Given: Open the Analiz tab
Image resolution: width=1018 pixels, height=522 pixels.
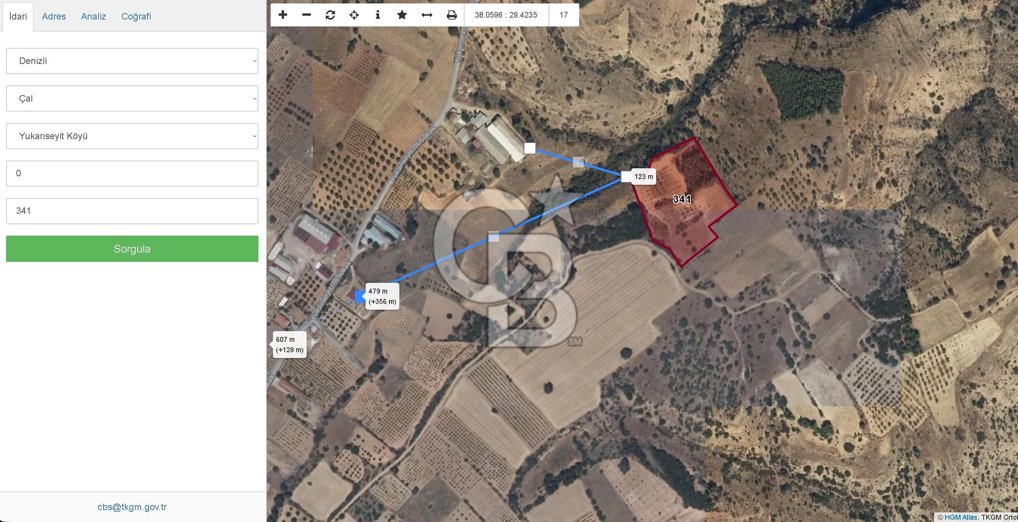Looking at the screenshot, I should point(93,16).
